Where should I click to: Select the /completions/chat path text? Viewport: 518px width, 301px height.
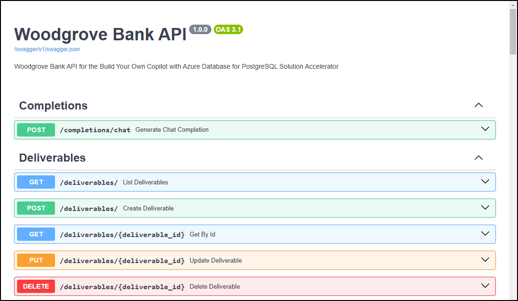95,130
